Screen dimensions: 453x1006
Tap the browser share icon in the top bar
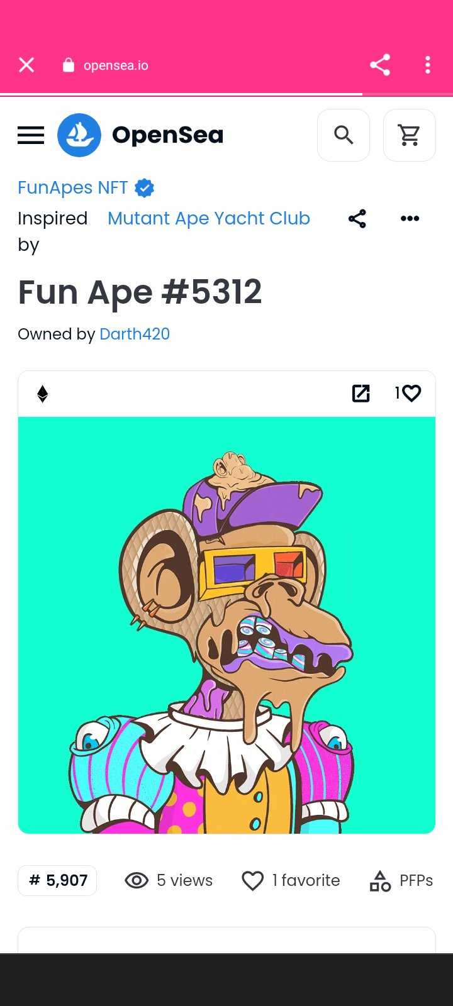(x=380, y=65)
